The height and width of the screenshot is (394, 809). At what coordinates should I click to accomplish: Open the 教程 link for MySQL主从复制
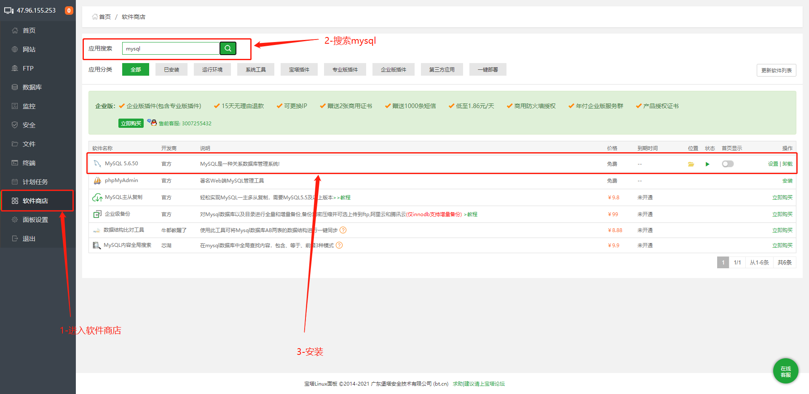pyautogui.click(x=346, y=198)
